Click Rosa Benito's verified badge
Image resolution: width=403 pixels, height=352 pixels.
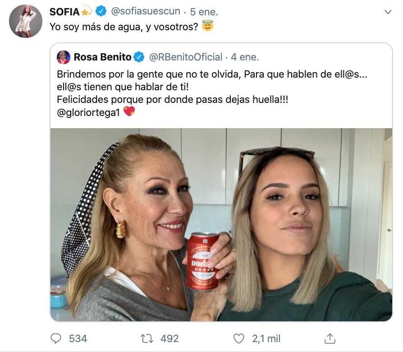click(x=139, y=57)
